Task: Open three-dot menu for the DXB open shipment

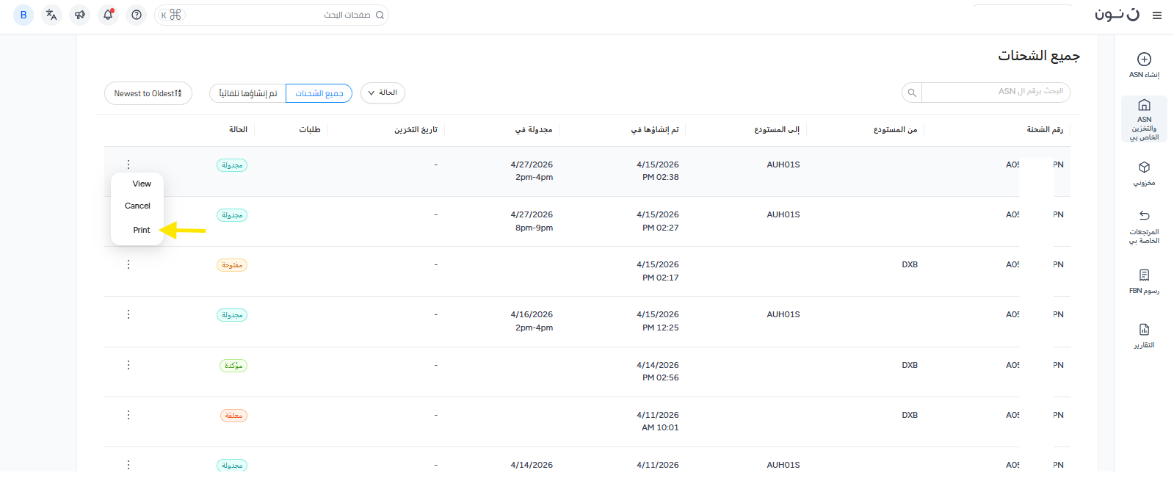Action: (128, 264)
